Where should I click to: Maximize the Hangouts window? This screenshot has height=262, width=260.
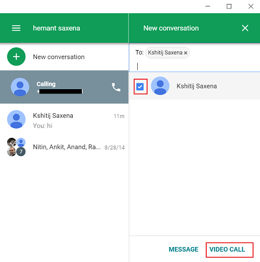tap(229, 7)
